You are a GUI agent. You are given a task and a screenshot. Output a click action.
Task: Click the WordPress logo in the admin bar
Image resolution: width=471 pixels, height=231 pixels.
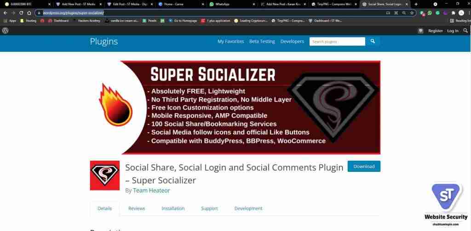6,31
